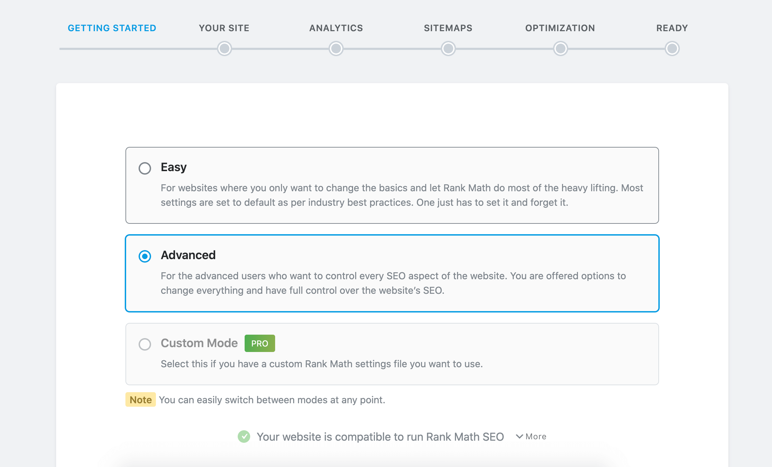Click the PRO badge next to Custom Mode

pos(260,343)
